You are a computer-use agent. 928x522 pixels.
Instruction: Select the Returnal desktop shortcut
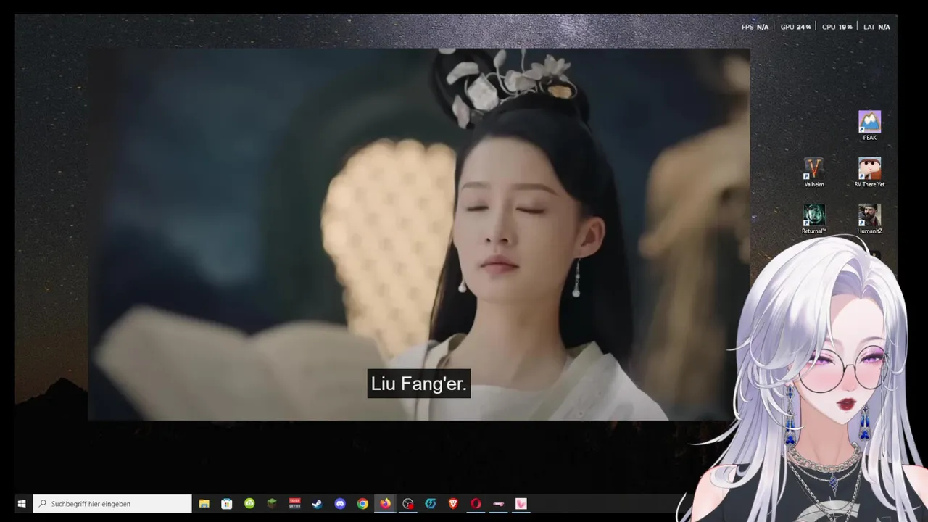point(814,219)
